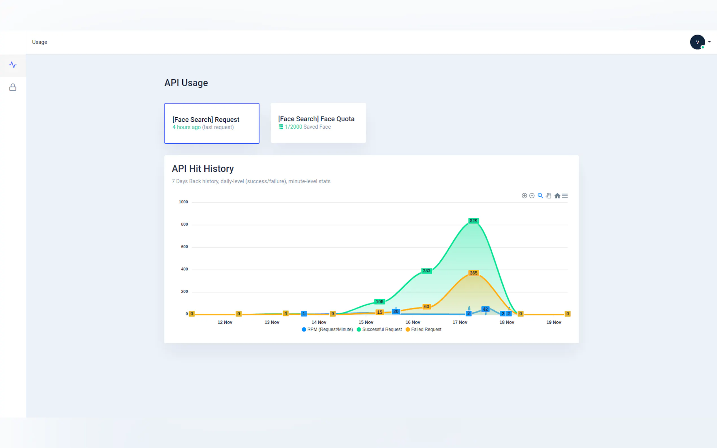Click the Usage breadcrumb title
The width and height of the screenshot is (717, 448).
click(x=40, y=42)
